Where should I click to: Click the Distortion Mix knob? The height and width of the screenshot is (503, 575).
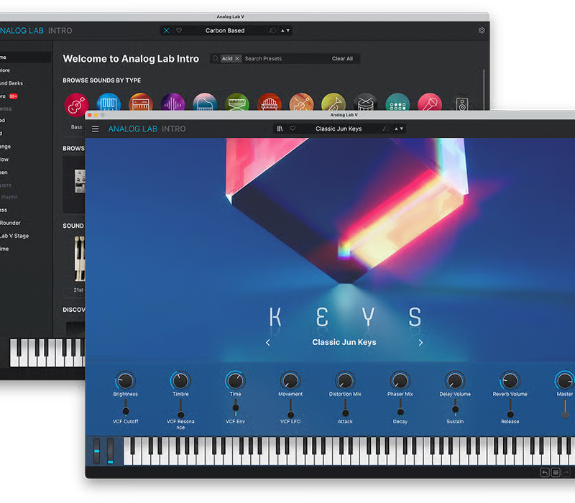[x=345, y=381]
